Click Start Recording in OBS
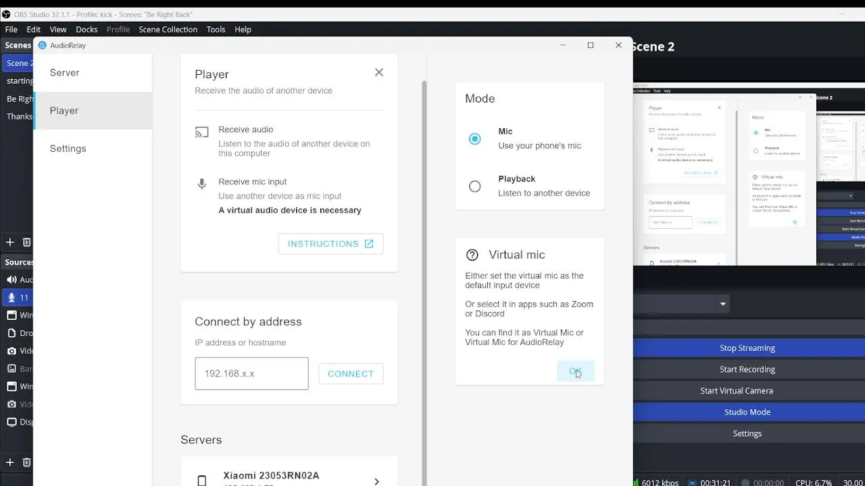This screenshot has width=865, height=486. (747, 369)
